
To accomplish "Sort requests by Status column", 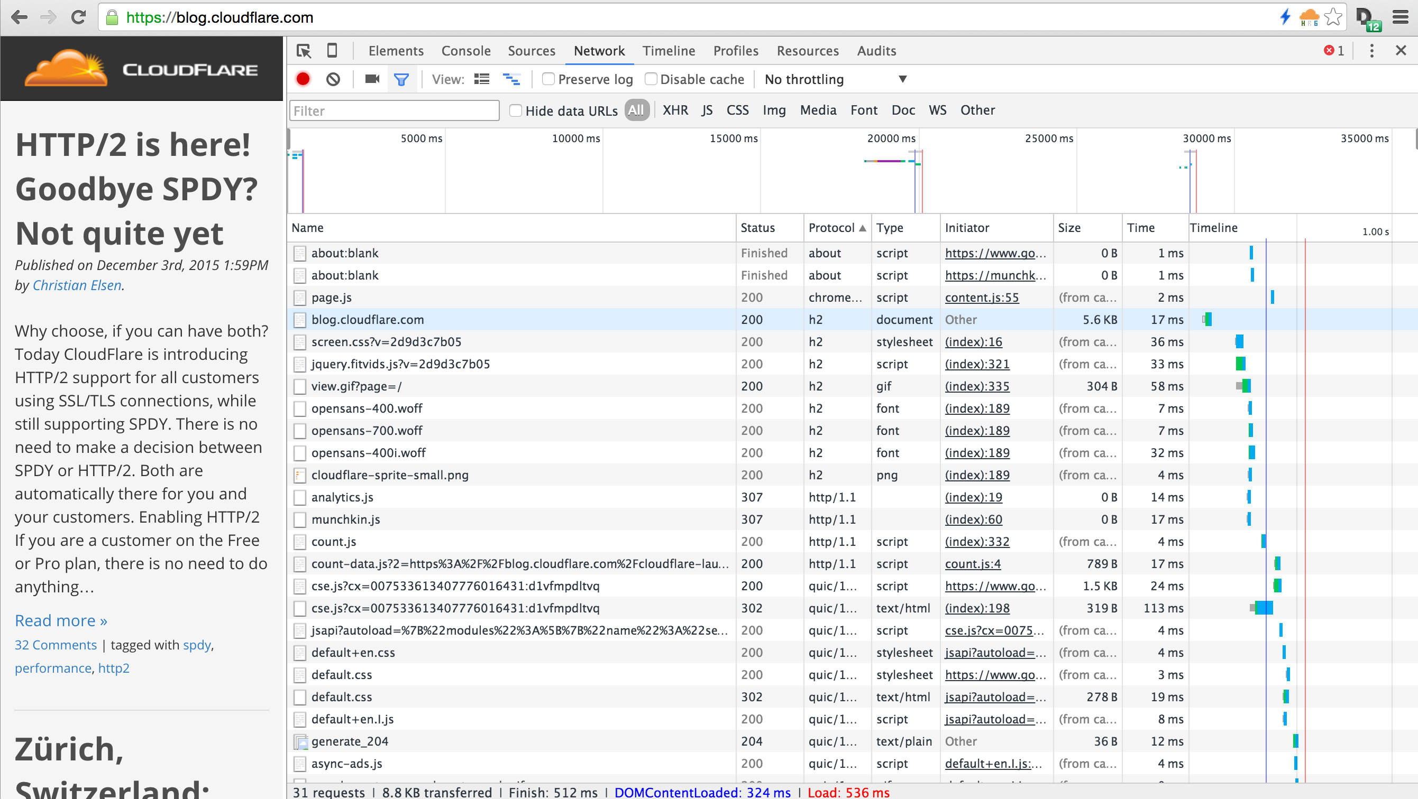I will point(770,228).
